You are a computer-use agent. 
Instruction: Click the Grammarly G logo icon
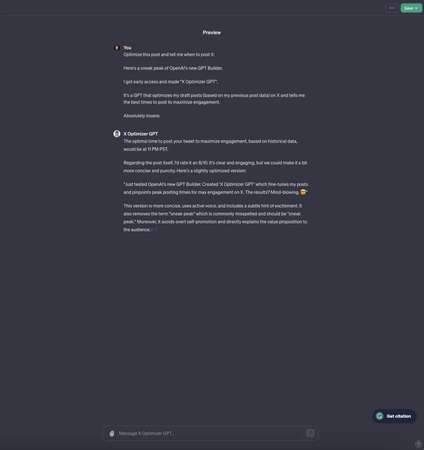(x=380, y=416)
